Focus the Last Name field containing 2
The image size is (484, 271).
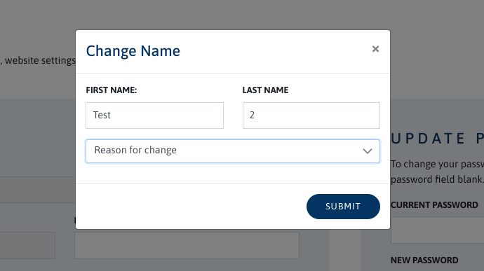(311, 116)
